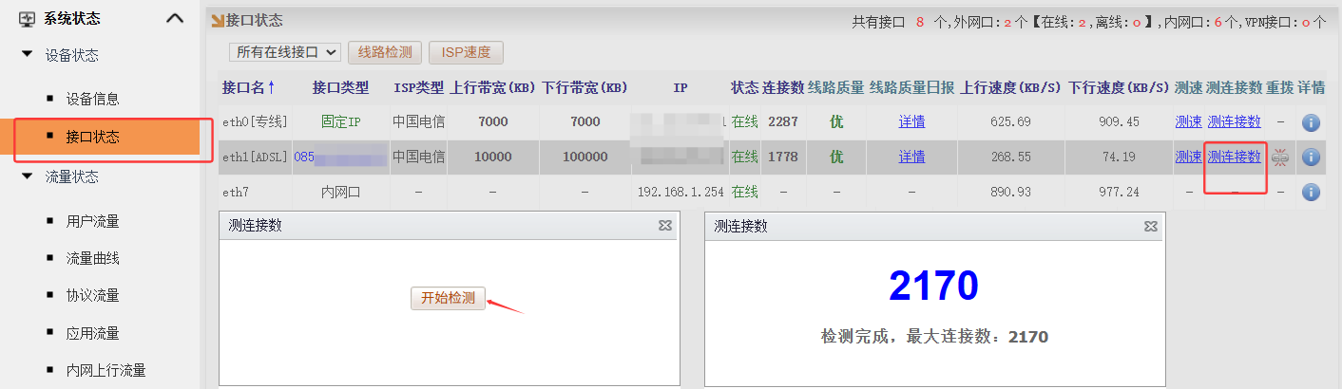Click the info icon for eth0 row
Viewport: 1342px width, 389px height.
tap(1311, 122)
